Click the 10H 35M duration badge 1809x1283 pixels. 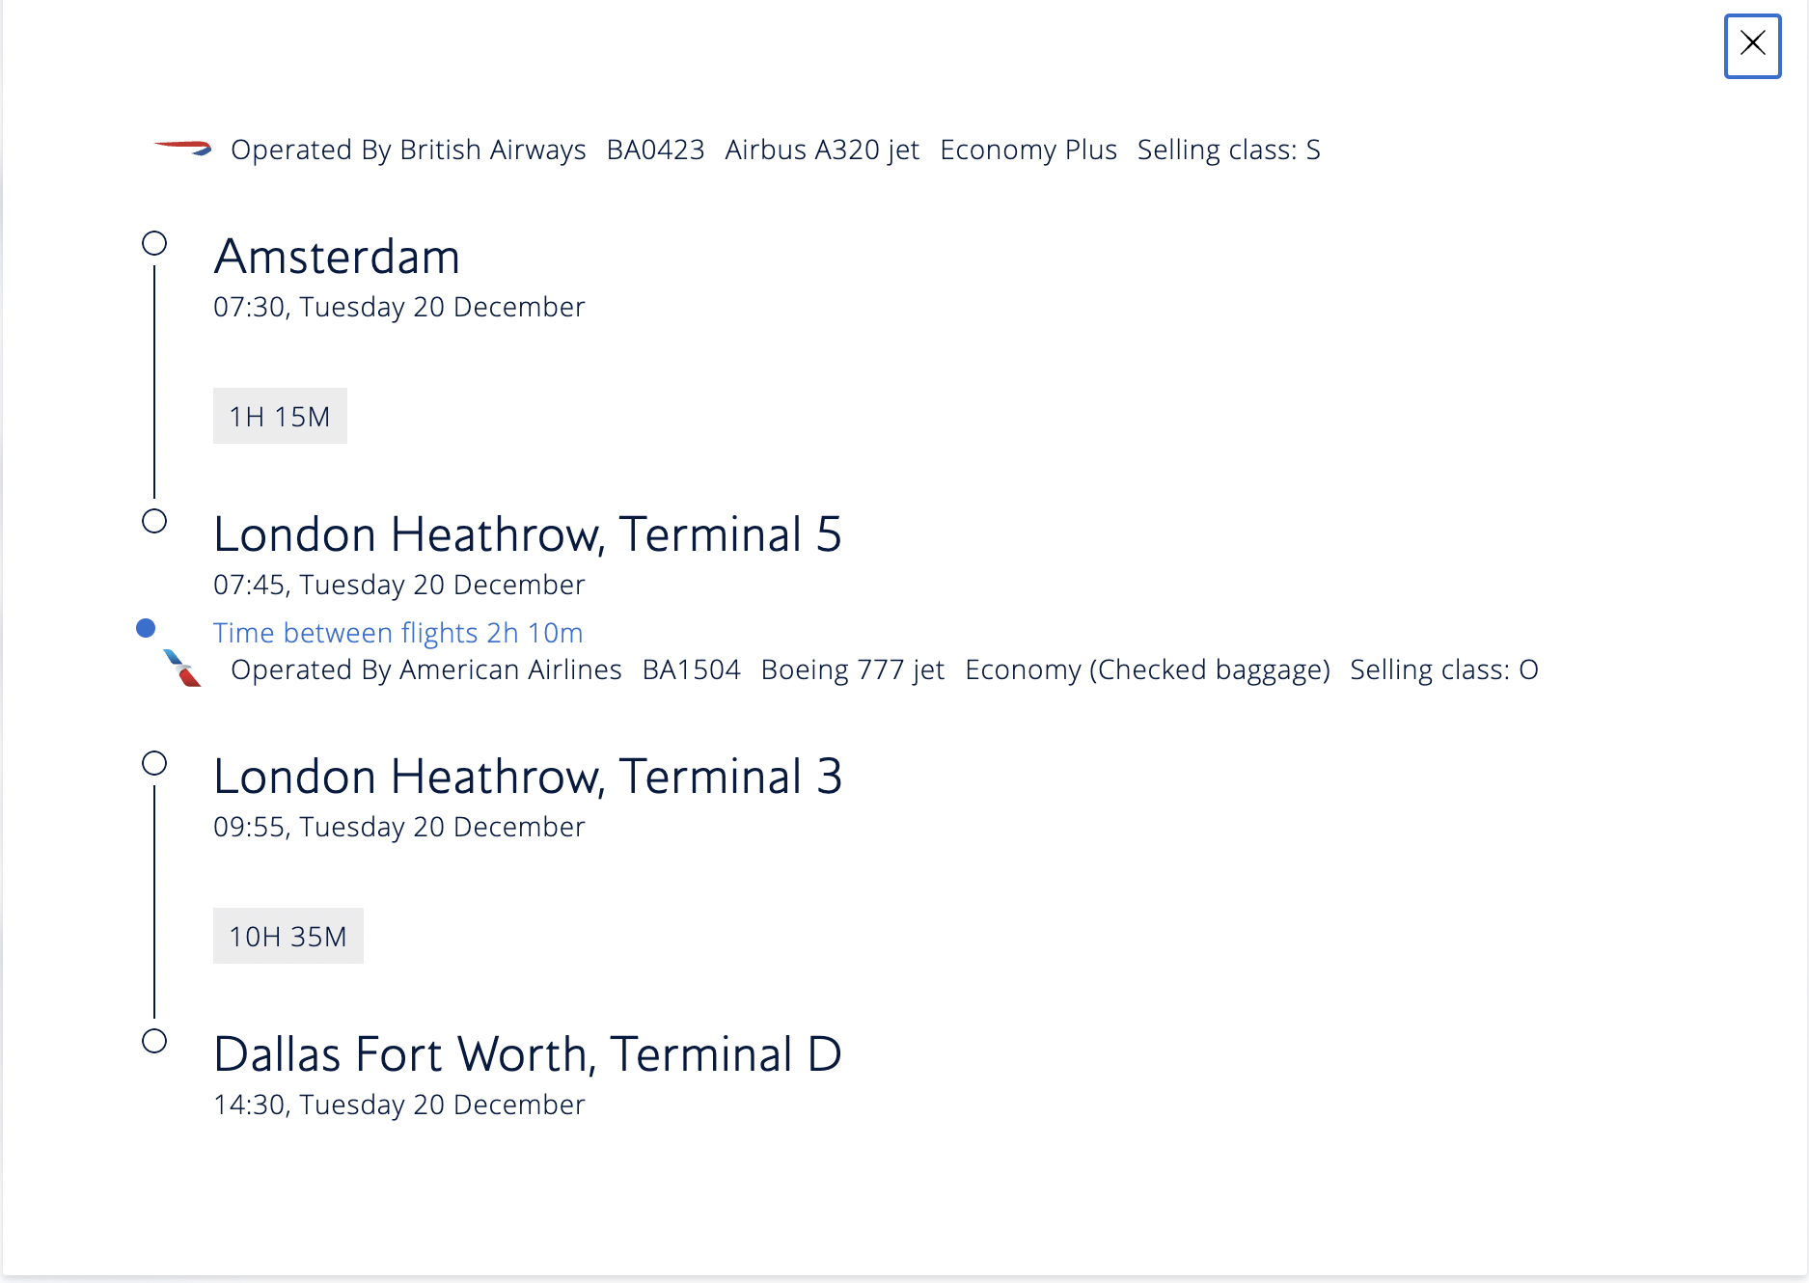coord(288,936)
